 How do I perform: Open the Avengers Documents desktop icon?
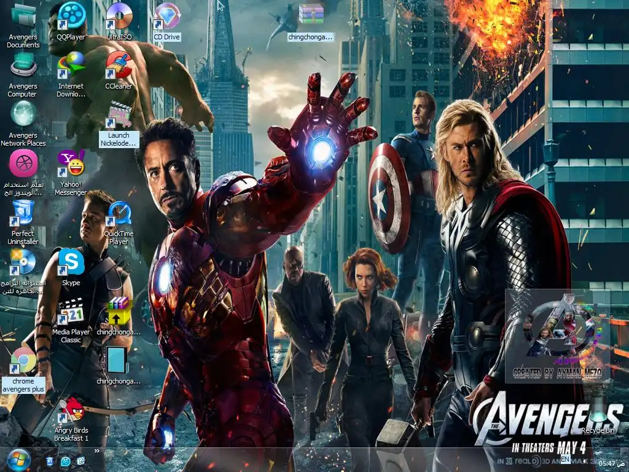(23, 25)
